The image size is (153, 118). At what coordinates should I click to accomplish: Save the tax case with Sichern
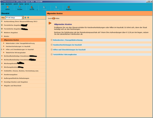(x=8, y=8)
